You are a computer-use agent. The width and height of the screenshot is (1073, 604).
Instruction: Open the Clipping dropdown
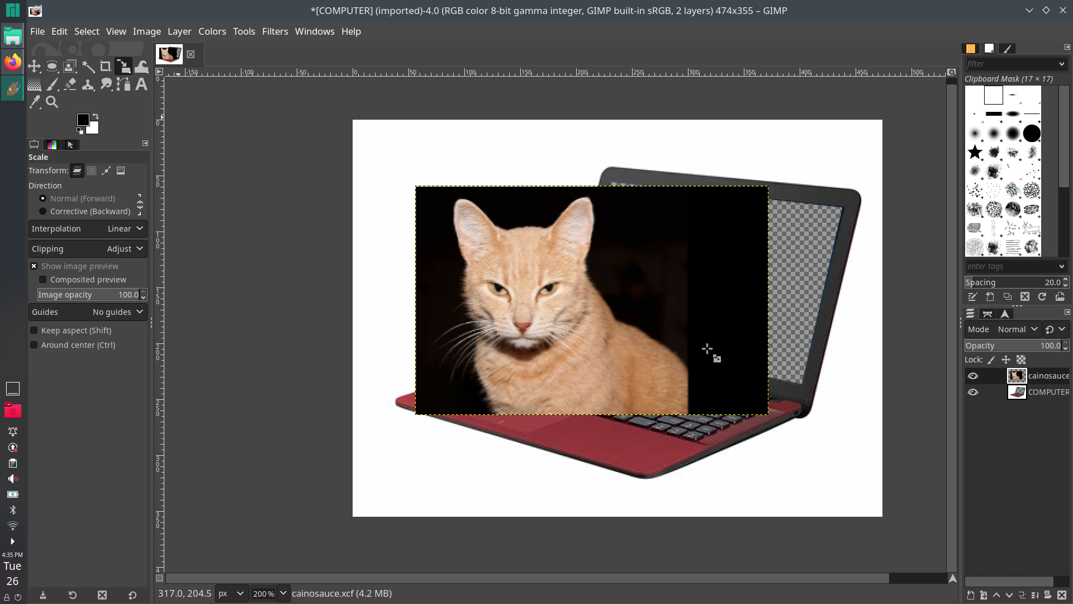[x=88, y=249]
